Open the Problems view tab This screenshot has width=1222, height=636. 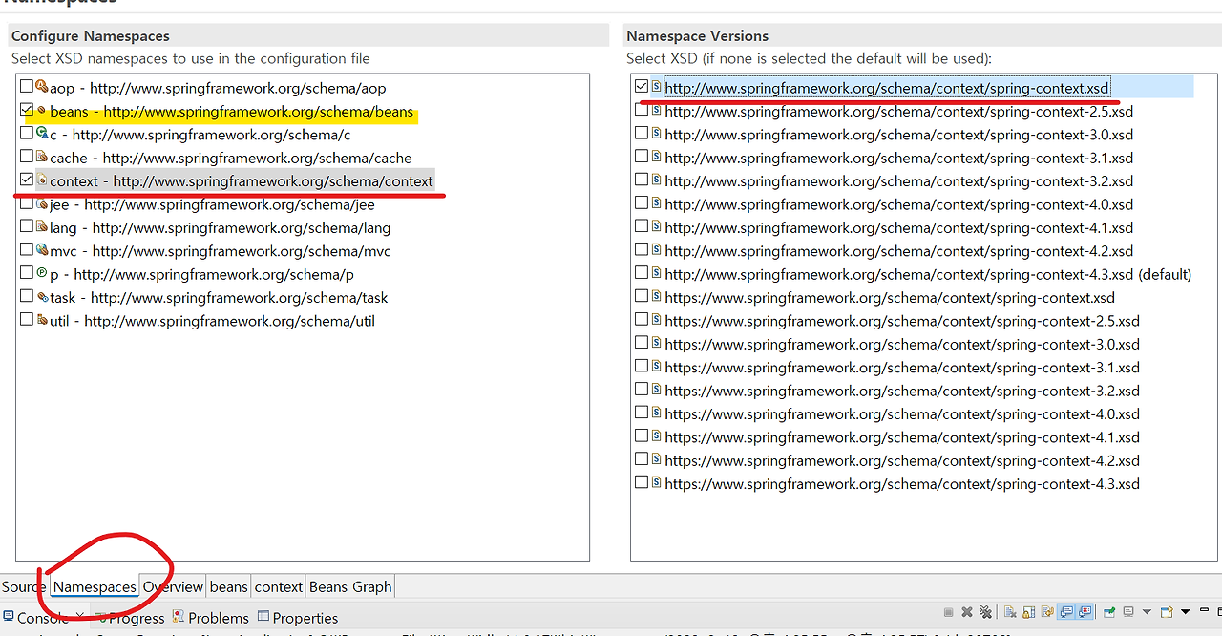(211, 618)
